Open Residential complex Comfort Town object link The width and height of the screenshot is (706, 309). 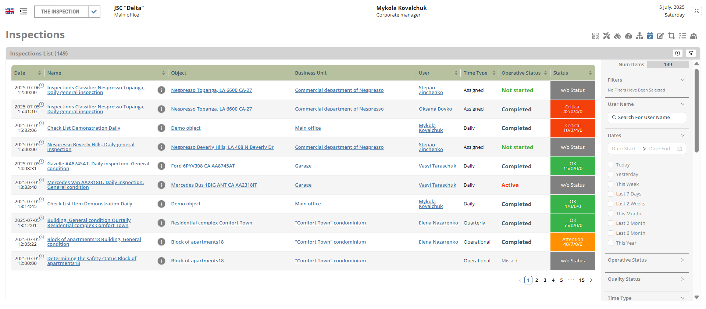(x=211, y=223)
